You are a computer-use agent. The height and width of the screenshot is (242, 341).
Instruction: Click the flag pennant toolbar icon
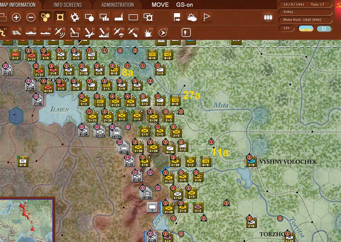click(207, 17)
